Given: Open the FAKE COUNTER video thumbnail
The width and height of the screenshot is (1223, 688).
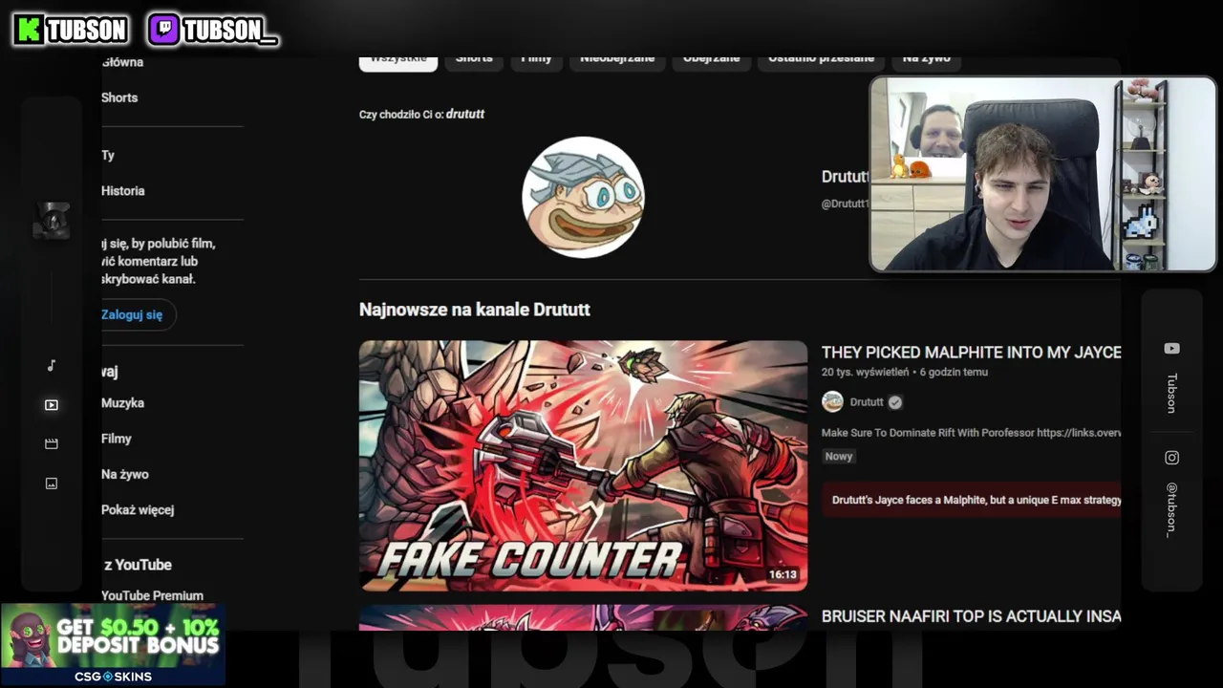Looking at the screenshot, I should pos(583,466).
